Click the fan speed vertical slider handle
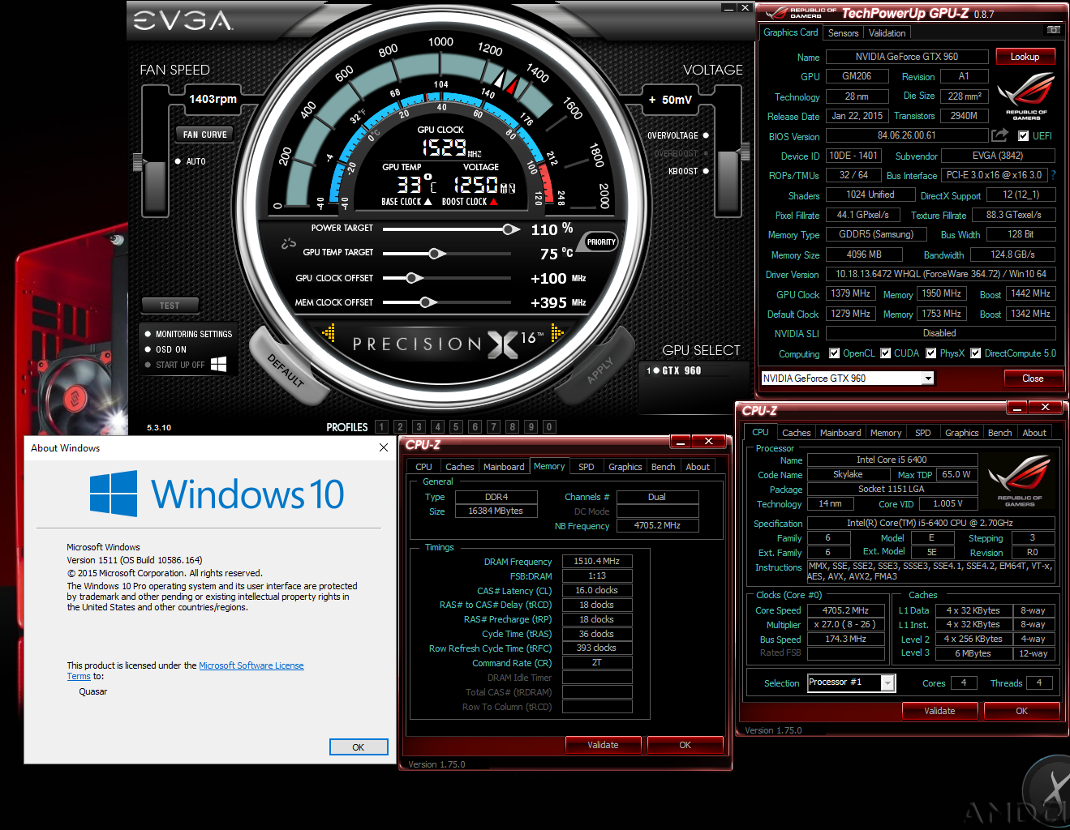Viewport: 1070px width, 830px height. click(x=139, y=161)
